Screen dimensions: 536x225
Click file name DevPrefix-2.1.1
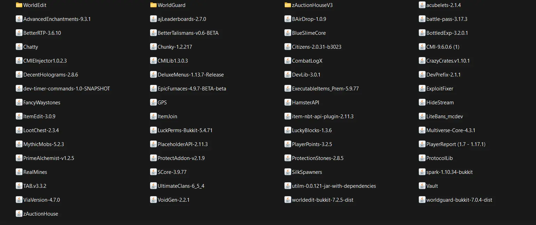tap(443, 75)
